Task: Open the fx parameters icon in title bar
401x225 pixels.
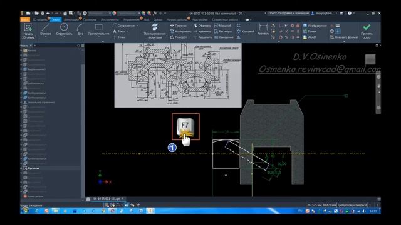Action: (x=155, y=13)
